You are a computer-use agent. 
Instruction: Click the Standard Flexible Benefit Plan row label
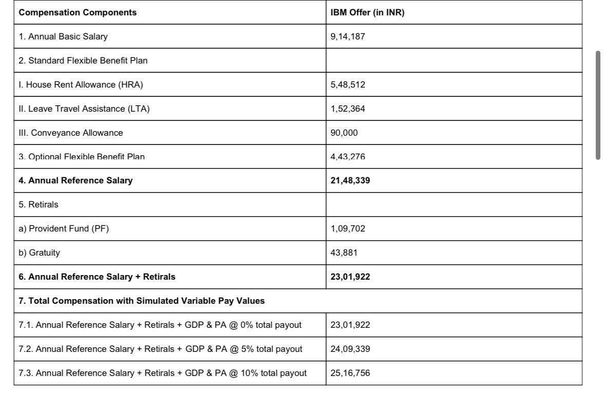coord(83,60)
